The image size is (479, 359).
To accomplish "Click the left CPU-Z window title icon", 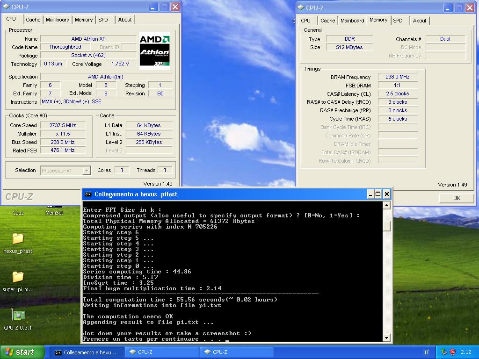I will pos(6,7).
